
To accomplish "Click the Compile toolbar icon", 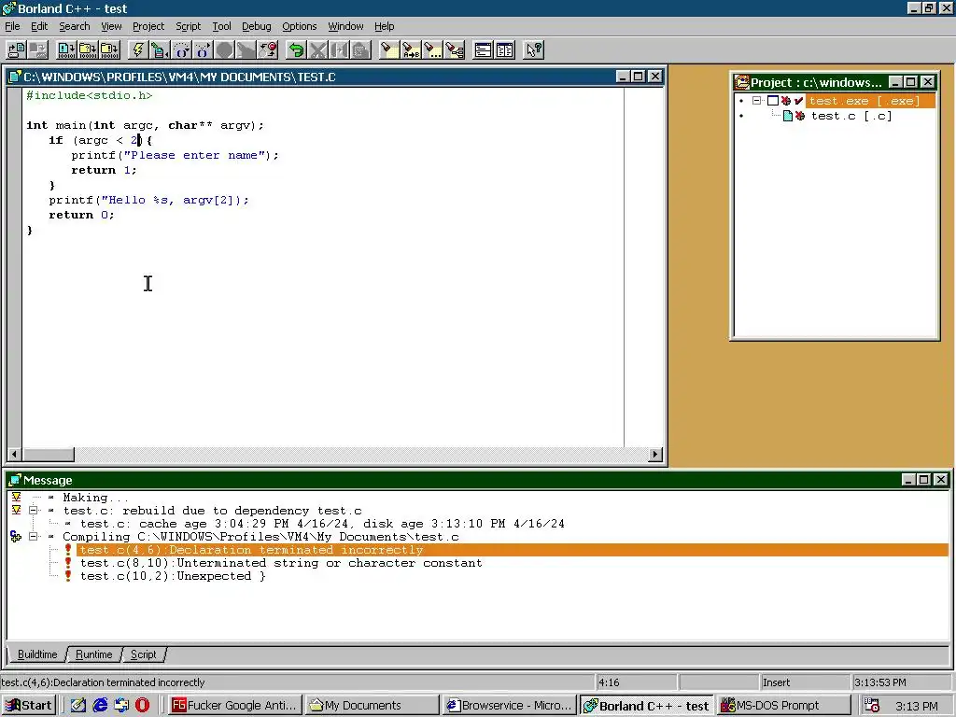I will point(66,50).
